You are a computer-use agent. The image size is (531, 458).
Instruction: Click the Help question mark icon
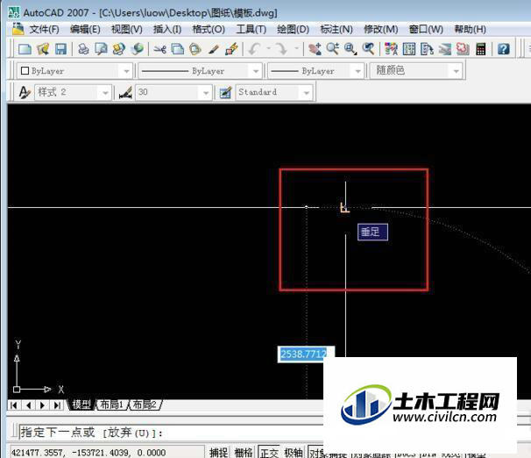point(504,49)
